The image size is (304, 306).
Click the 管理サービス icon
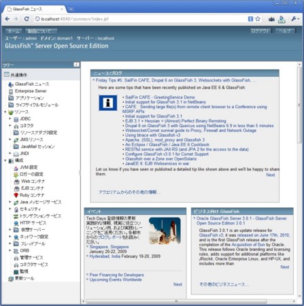(x=16, y=258)
